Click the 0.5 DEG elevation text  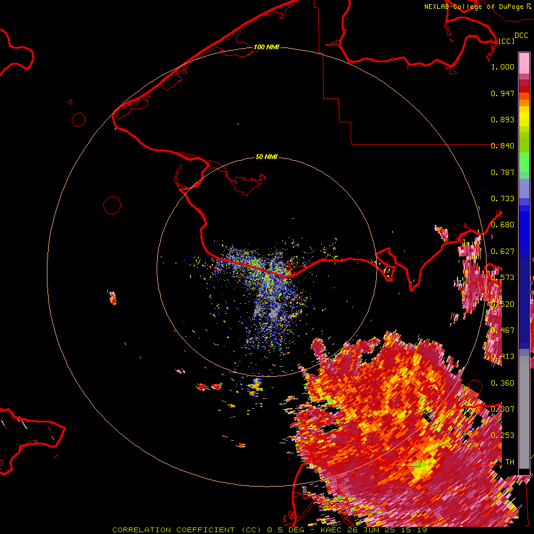pyautogui.click(x=285, y=530)
